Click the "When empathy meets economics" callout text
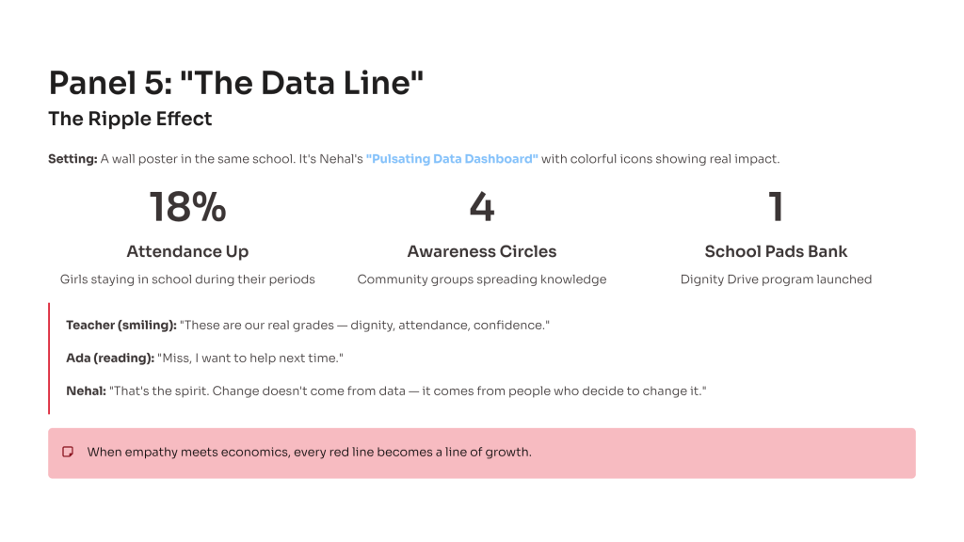 pyautogui.click(x=309, y=453)
